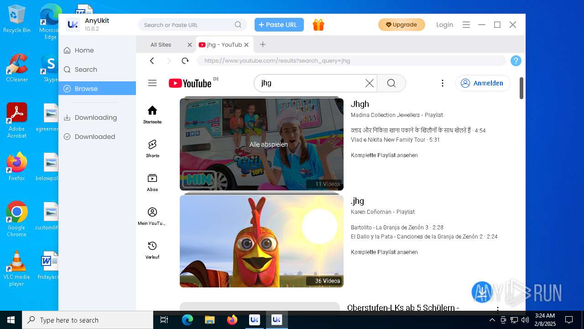584x329 pixels.
Task: Click 'Komplette Playlist ansehen' under Jhgh
Action: (x=384, y=155)
